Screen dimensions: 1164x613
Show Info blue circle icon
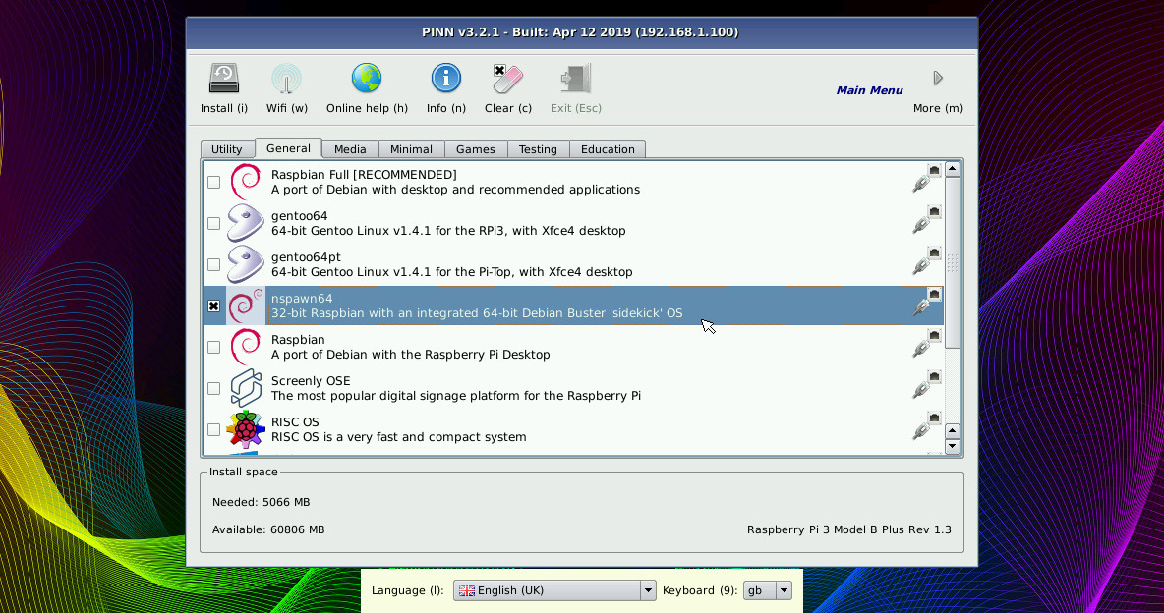(446, 78)
